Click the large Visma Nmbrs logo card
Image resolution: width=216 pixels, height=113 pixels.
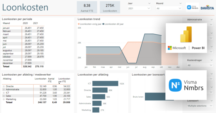tap(186, 85)
